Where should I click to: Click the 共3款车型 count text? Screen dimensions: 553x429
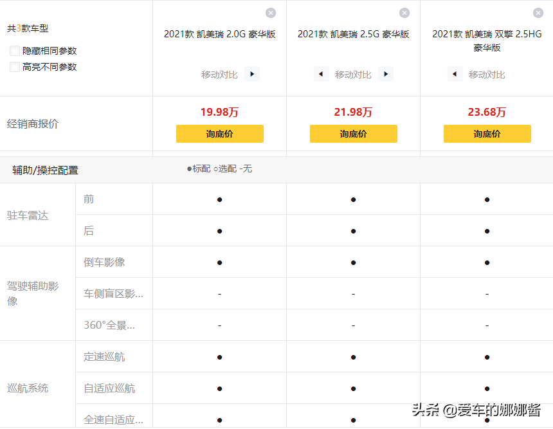(28, 28)
